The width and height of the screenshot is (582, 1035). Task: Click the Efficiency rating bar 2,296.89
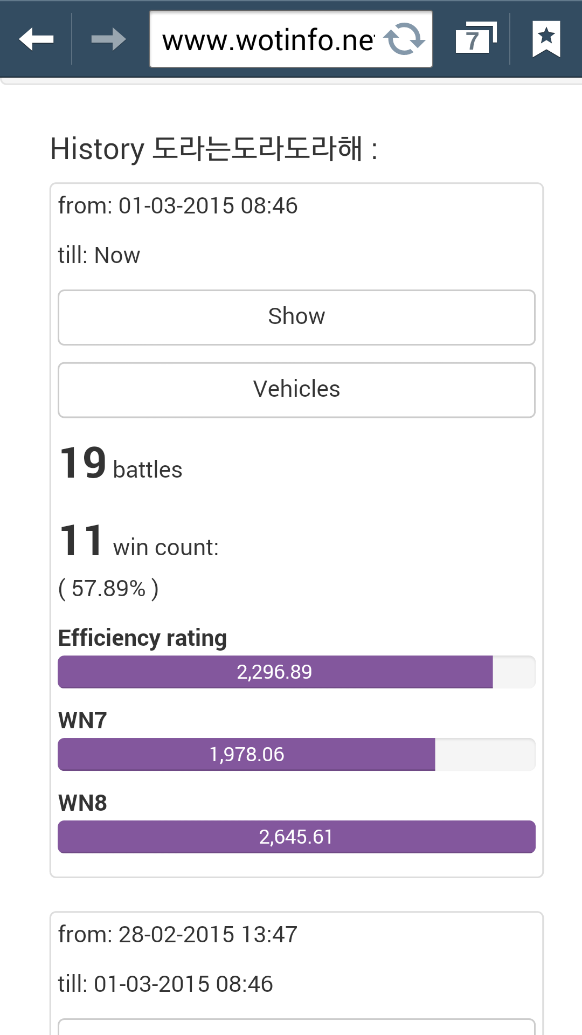point(296,672)
